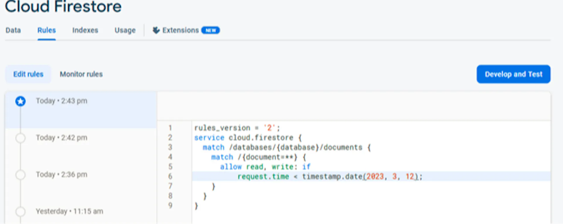563x224 pixels.
Task: Open the Data tab
Action: [x=13, y=30]
